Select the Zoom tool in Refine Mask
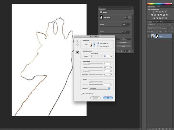Image resolution: width=174 pixels, height=130 pixels. point(77,41)
